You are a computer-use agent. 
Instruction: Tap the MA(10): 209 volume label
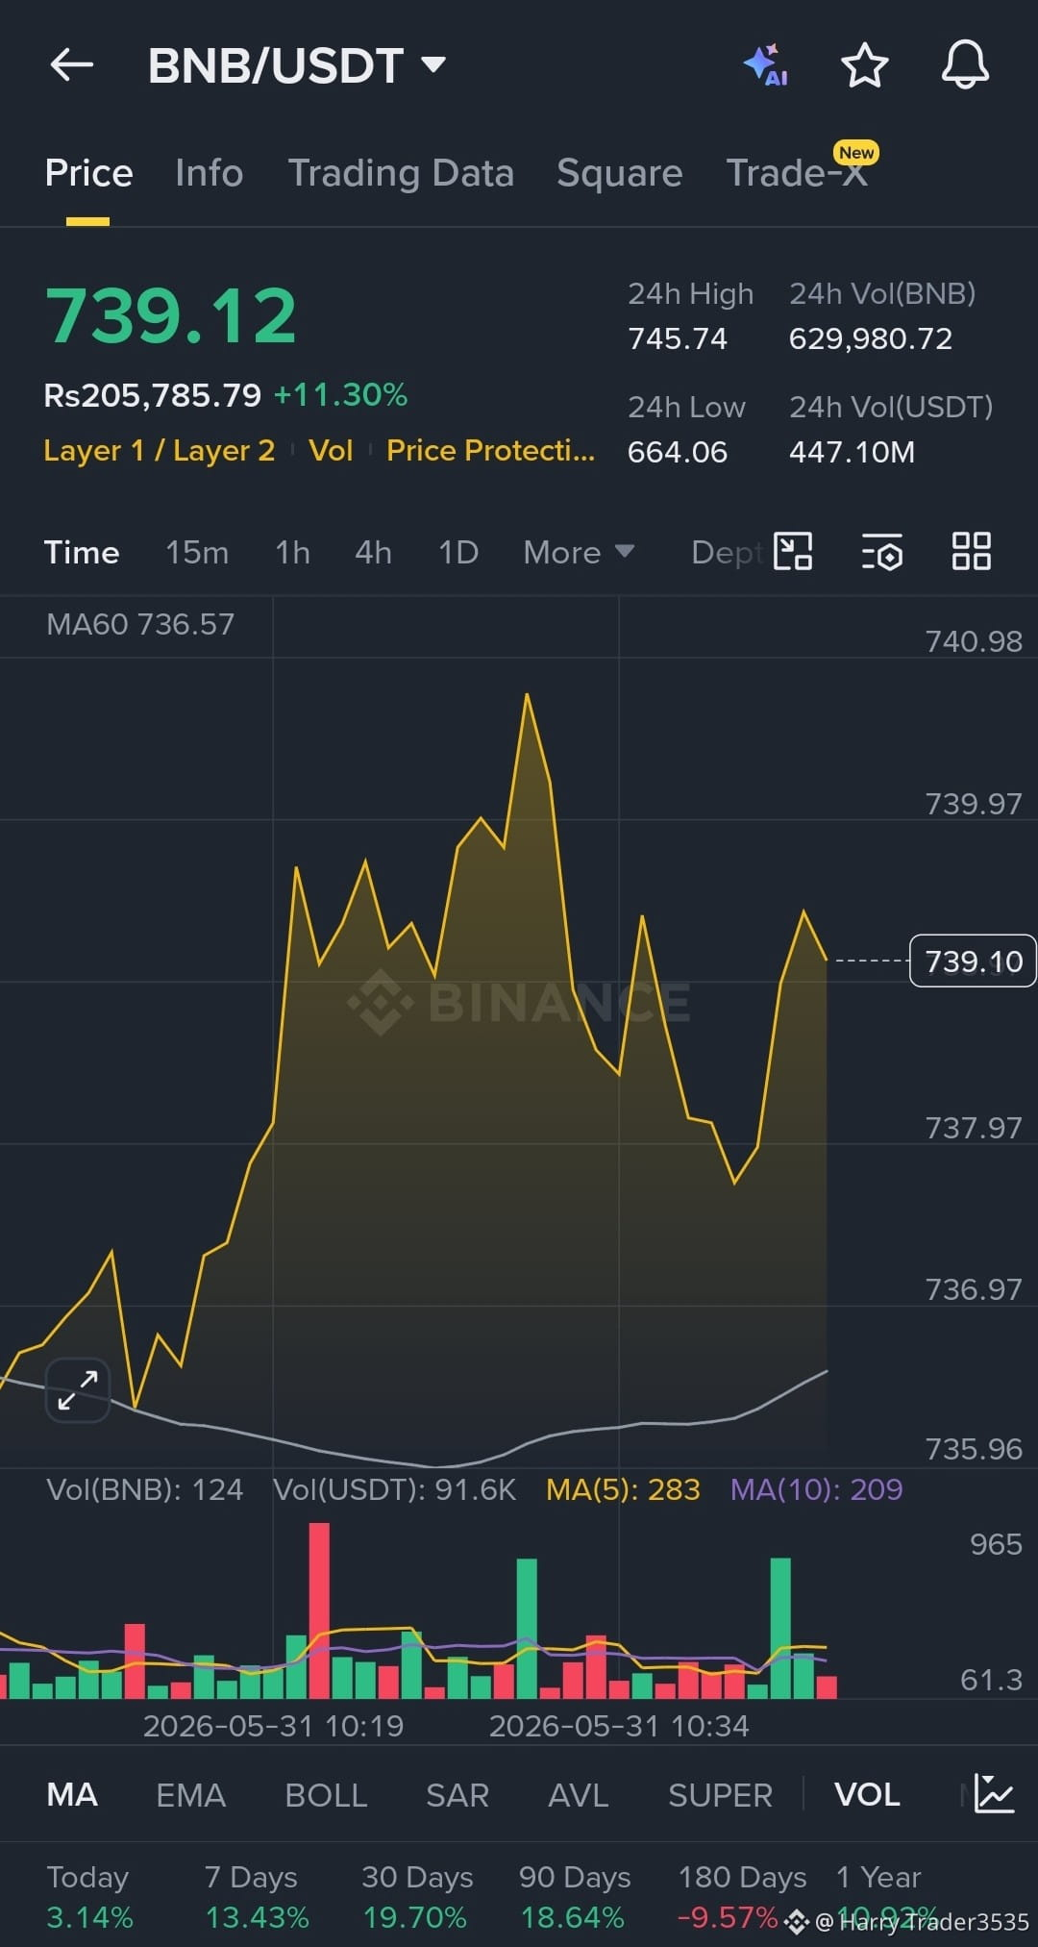(816, 1489)
